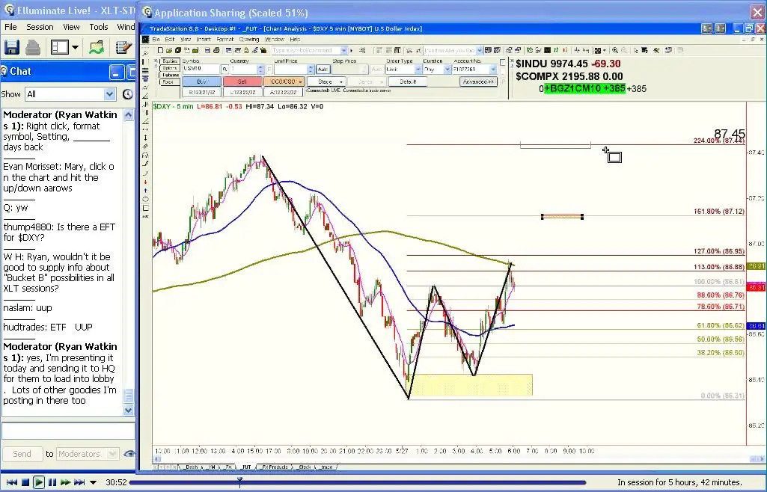Viewport: 767px width, 492px height.
Task: Click the chat message input field
Action: [68, 431]
